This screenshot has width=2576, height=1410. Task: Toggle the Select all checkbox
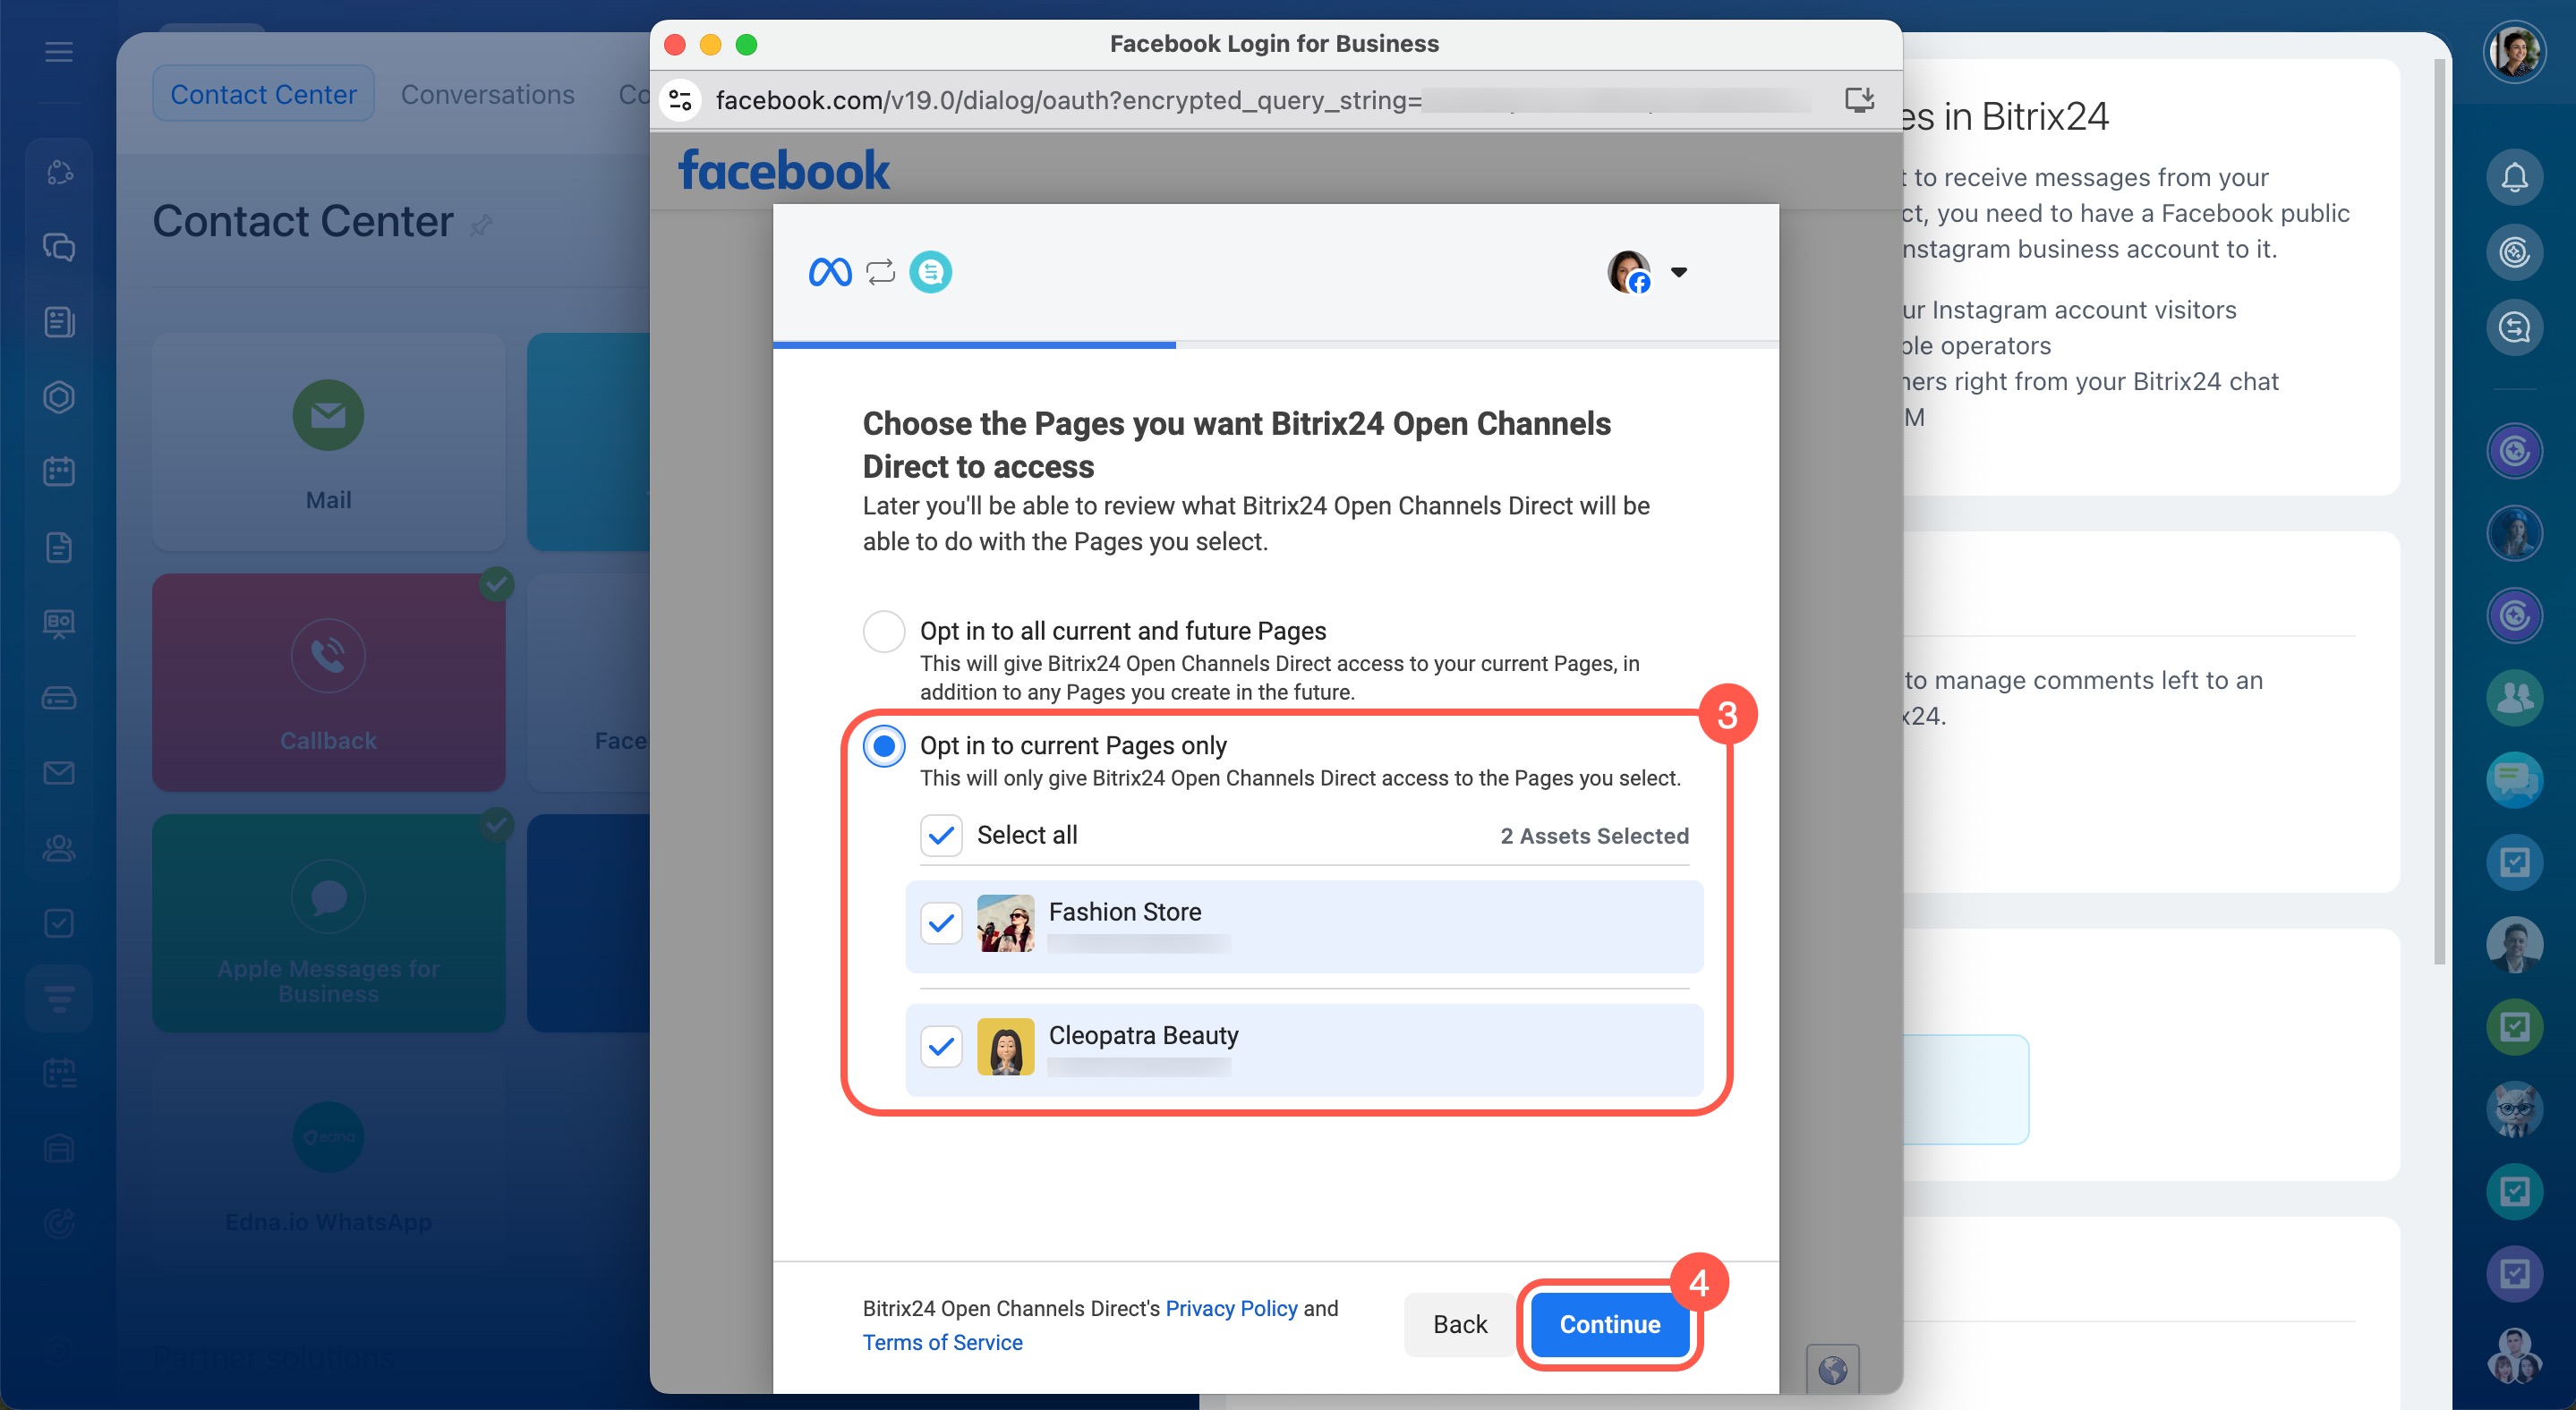[941, 836]
